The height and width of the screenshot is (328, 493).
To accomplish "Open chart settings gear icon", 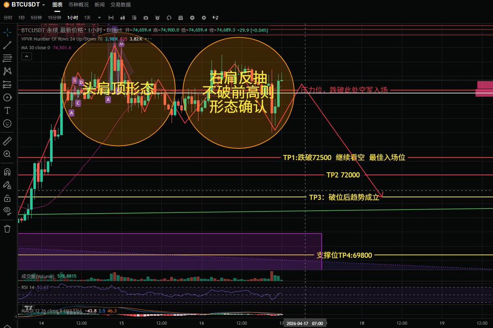I will tap(204, 18).
